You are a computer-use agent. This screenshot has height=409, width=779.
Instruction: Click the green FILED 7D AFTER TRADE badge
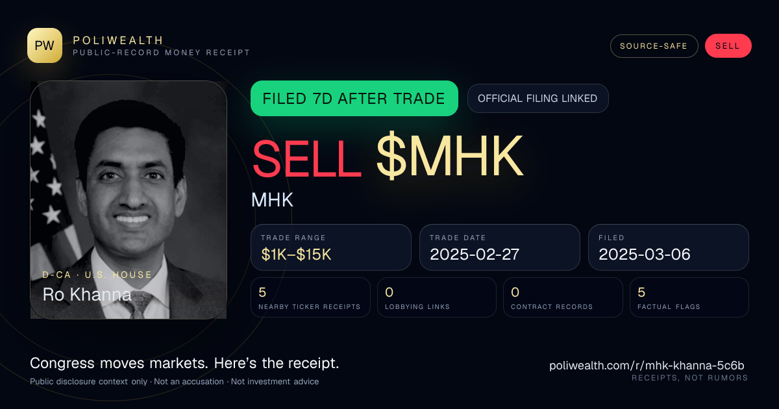pos(354,99)
